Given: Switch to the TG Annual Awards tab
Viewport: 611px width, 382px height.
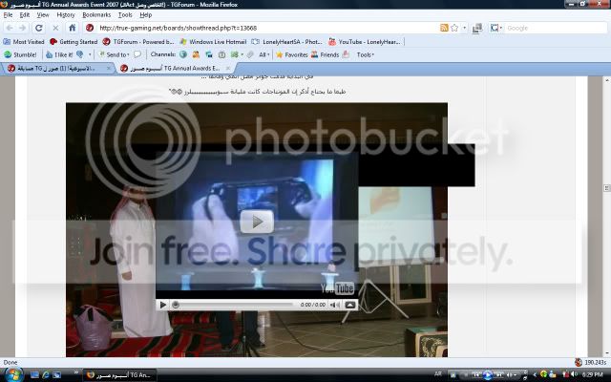Looking at the screenshot, I should (174, 68).
